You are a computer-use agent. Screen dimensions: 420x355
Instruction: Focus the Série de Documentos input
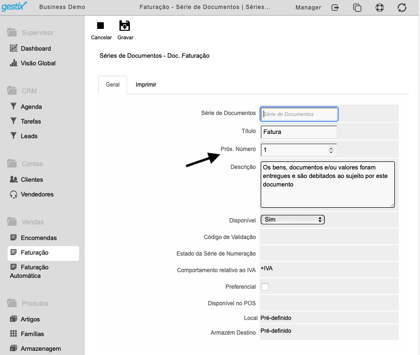[299, 114]
